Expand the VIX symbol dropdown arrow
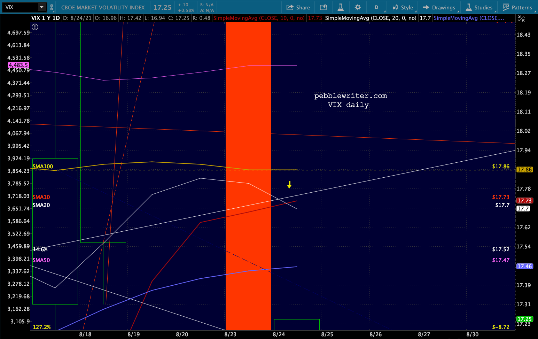 click(x=41, y=7)
